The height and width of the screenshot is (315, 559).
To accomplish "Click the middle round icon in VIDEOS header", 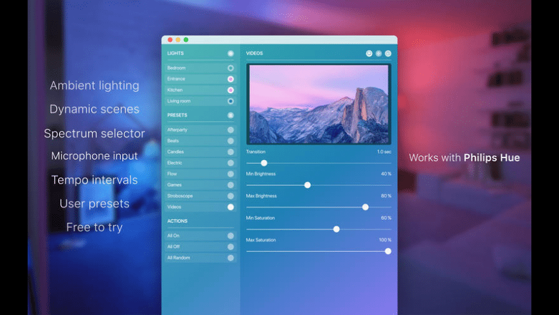I will coord(378,53).
